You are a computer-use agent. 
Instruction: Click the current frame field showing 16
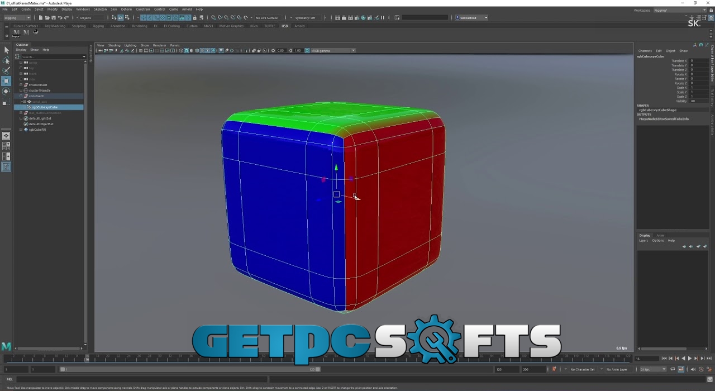[646, 359]
